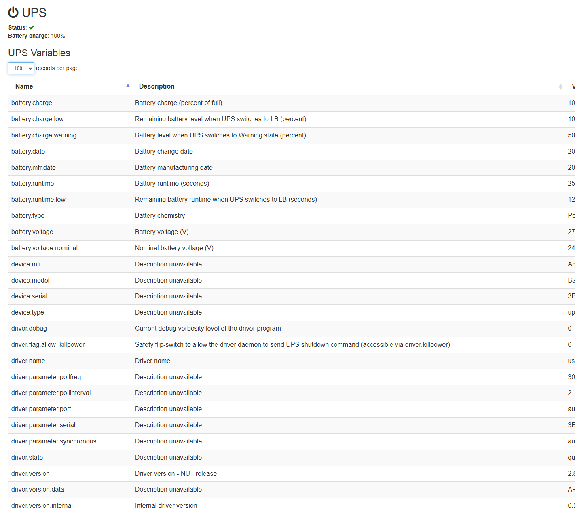The image size is (575, 513).
Task: Select the battery.voltage.nominal entry
Action: click(x=44, y=248)
